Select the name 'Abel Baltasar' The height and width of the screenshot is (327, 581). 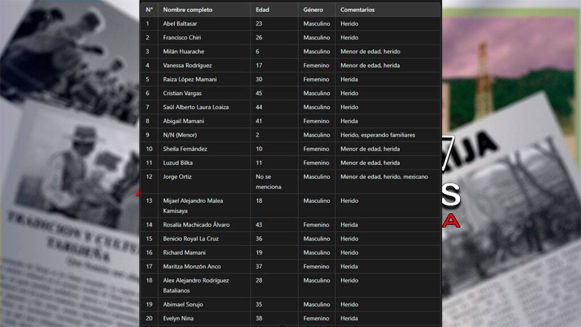click(180, 24)
